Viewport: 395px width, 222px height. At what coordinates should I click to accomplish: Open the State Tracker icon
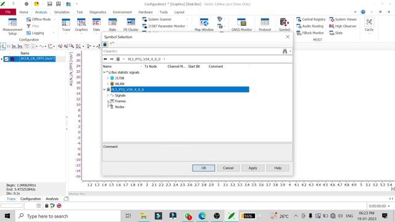pos(112,25)
